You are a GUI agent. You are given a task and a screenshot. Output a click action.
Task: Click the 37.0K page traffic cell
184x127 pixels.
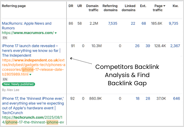point(161,98)
